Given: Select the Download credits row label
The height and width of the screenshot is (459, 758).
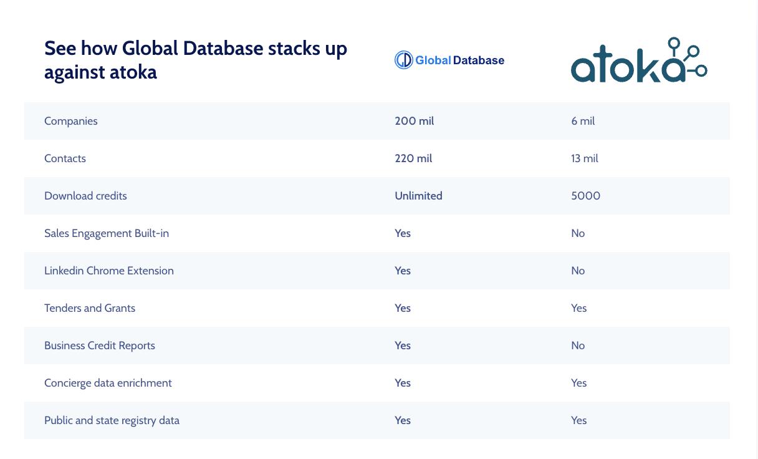Looking at the screenshot, I should (85, 196).
